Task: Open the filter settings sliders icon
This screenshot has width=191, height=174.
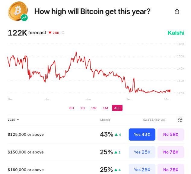Action: (x=180, y=120)
